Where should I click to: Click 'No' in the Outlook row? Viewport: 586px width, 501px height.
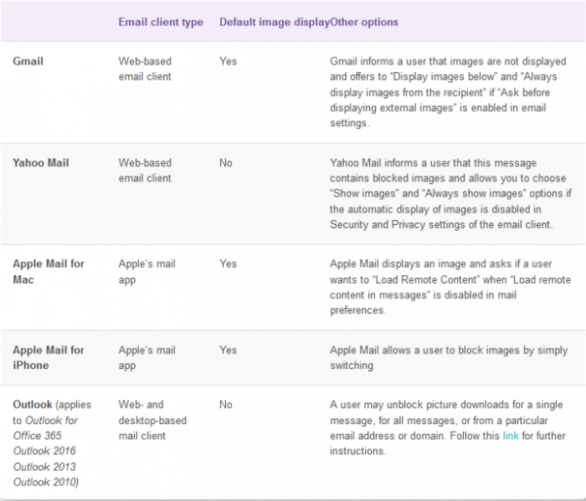pos(226,404)
